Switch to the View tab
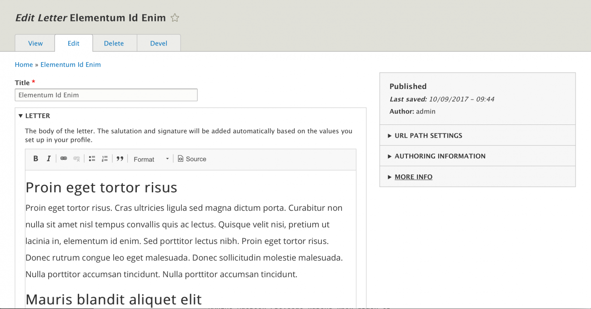Image resolution: width=591 pixels, height=309 pixels. pyautogui.click(x=35, y=43)
